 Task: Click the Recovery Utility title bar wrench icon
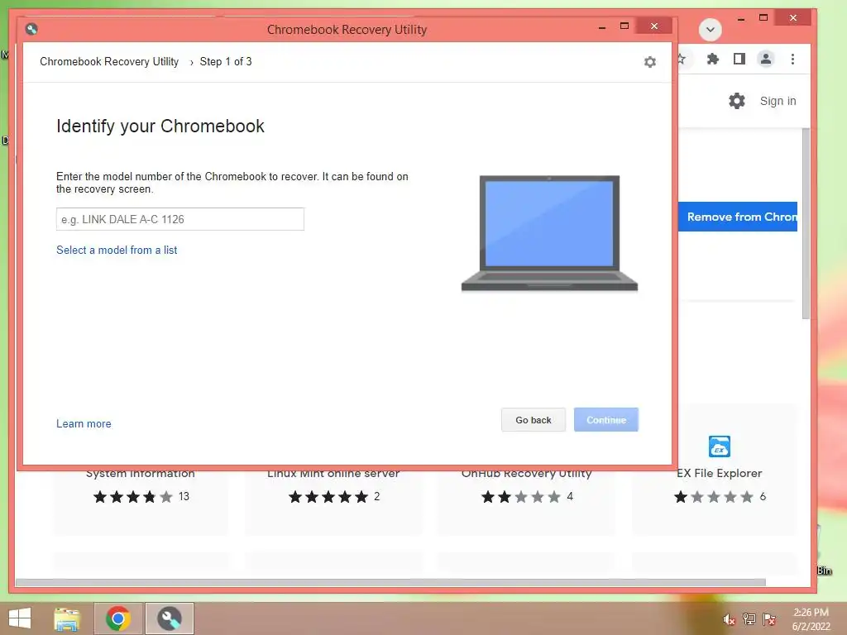pos(31,29)
